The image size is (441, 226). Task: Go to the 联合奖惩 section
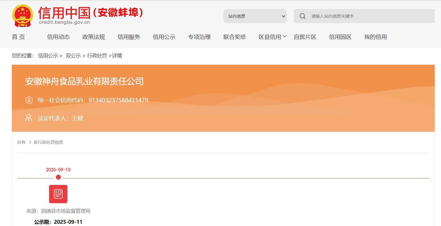tap(235, 37)
